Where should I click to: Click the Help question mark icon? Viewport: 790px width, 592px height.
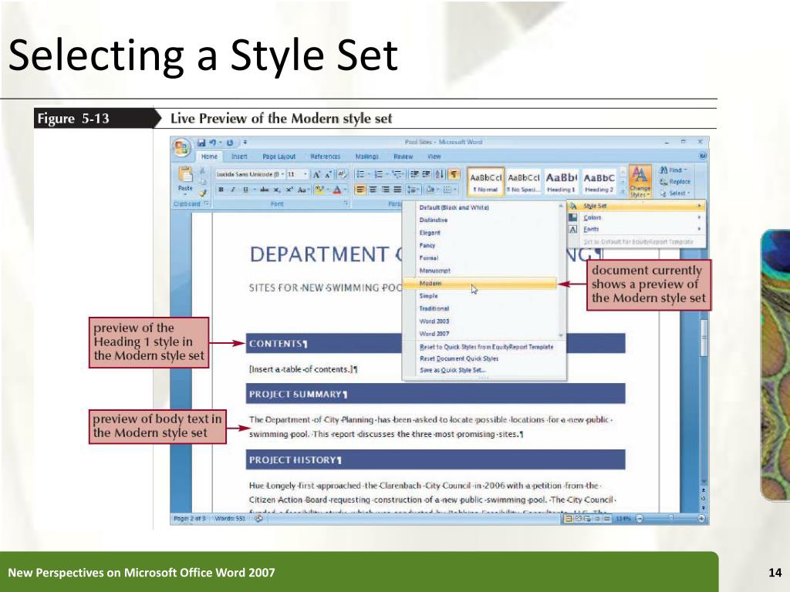[703, 156]
